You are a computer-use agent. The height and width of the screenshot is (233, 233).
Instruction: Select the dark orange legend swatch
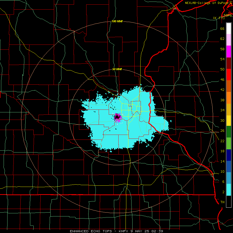[x=229, y=86]
